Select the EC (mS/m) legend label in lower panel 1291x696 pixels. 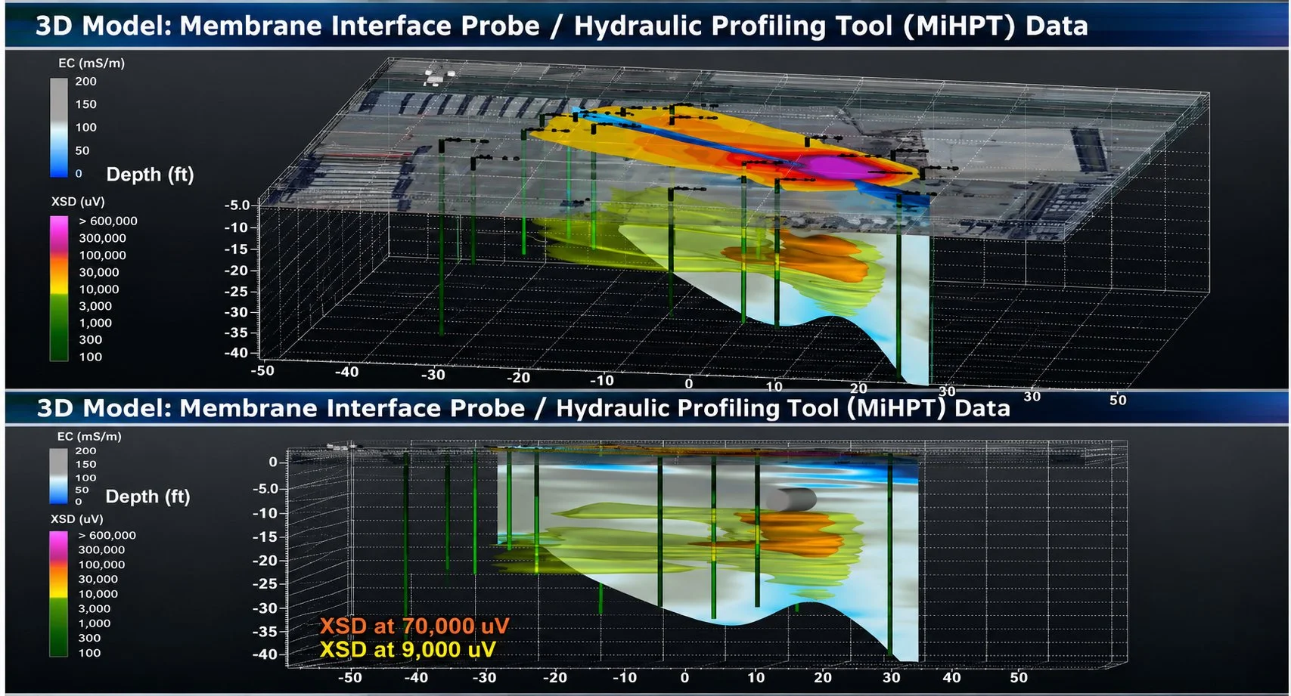(x=89, y=437)
